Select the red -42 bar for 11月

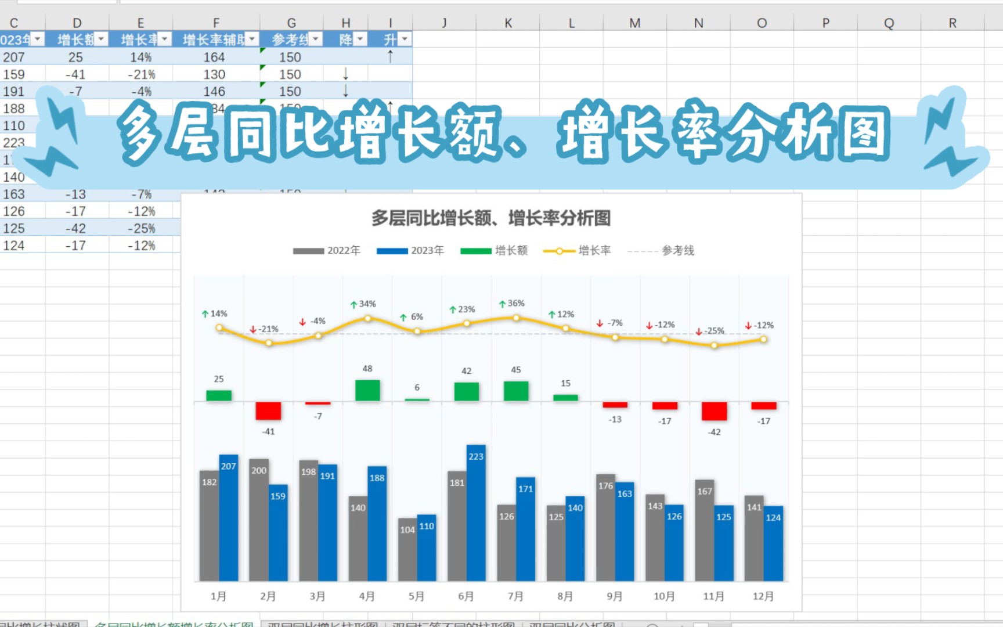point(714,412)
